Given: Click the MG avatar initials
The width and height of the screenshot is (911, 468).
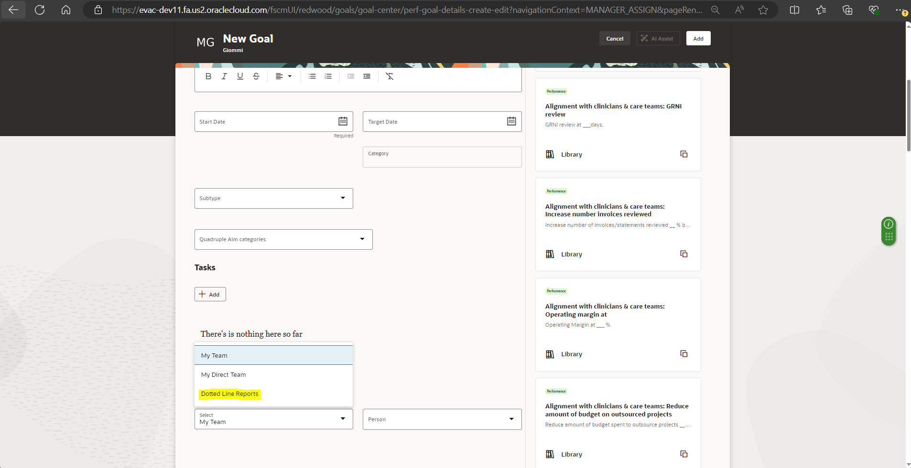Looking at the screenshot, I should click(x=206, y=42).
